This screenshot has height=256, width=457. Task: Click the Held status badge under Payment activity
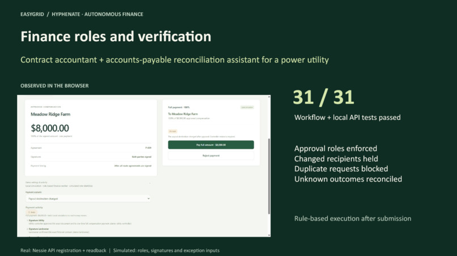pos(32,212)
